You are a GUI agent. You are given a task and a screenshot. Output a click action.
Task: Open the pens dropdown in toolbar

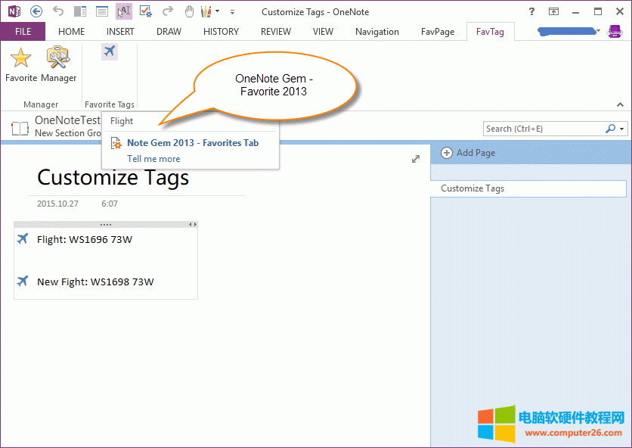point(218,11)
